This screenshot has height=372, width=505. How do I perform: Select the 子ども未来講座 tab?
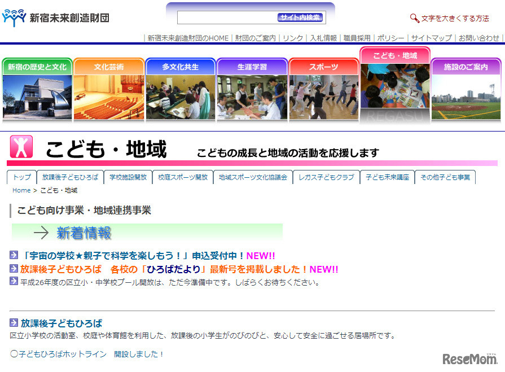pyautogui.click(x=388, y=176)
